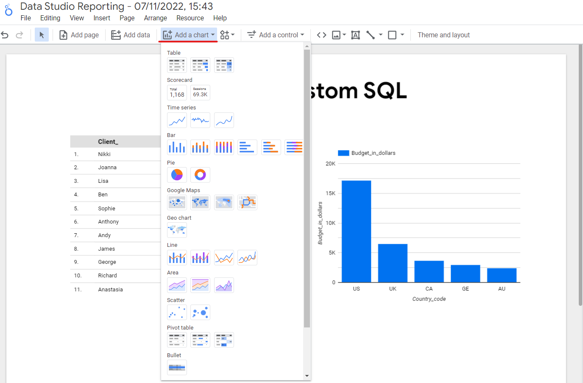Choose the Pivot table with heatmap
This screenshot has width=583, height=383.
pos(224,340)
